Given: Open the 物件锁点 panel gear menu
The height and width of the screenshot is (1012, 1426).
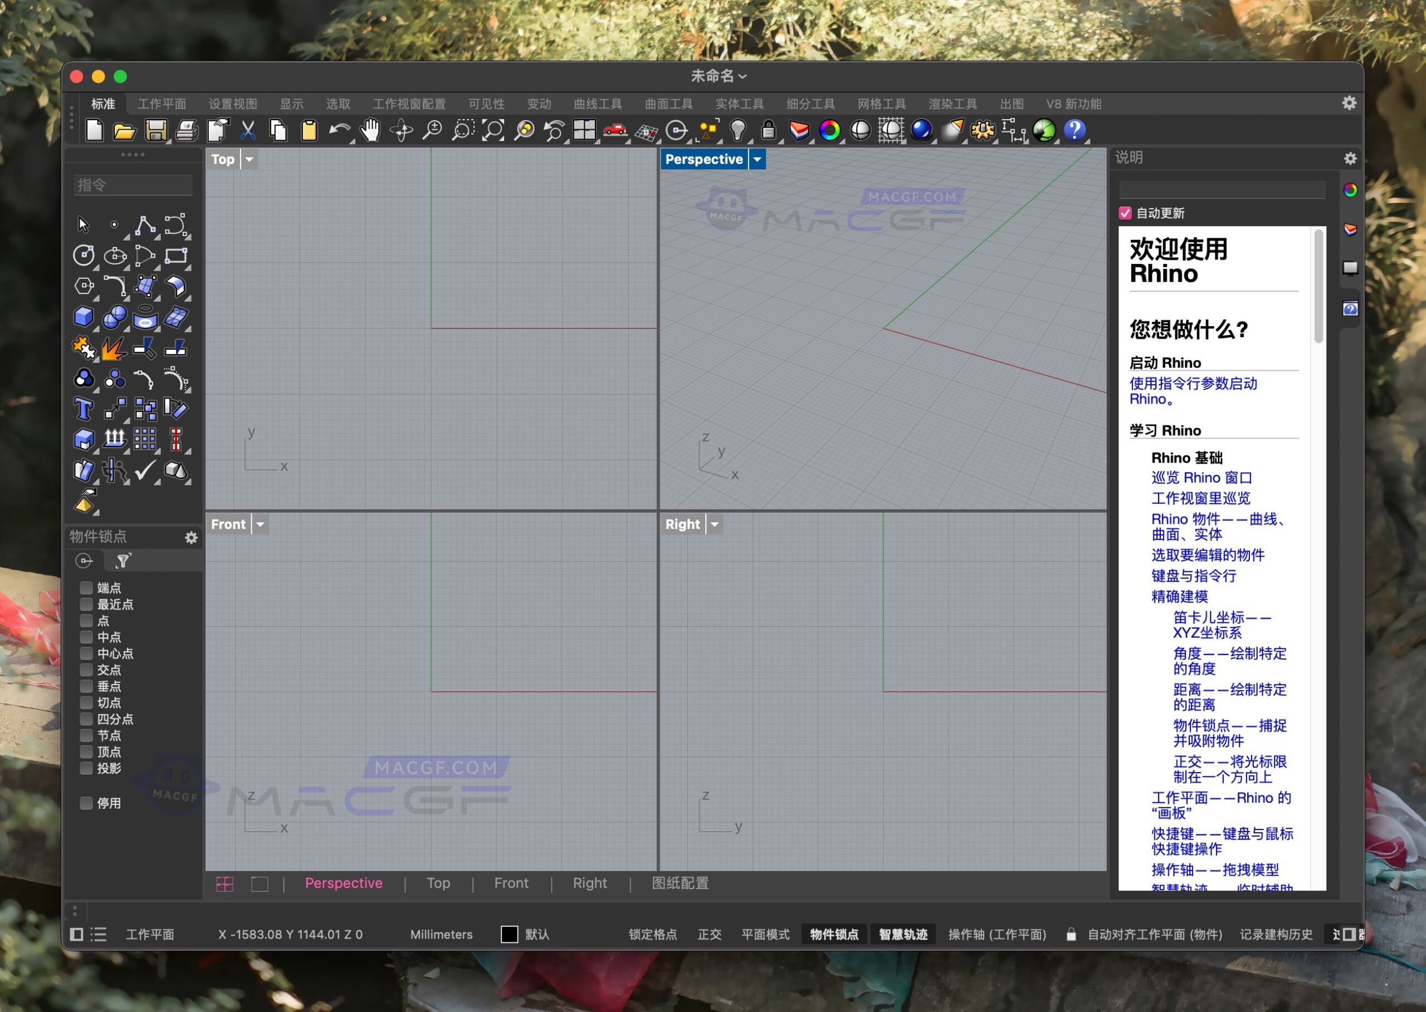Looking at the screenshot, I should click(x=192, y=537).
